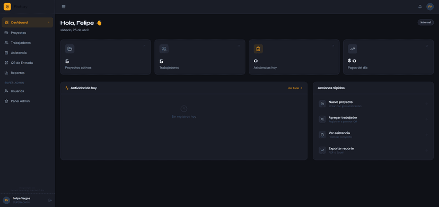
Task: Click the Exportar reporte arrow chevron
Action: point(427,150)
